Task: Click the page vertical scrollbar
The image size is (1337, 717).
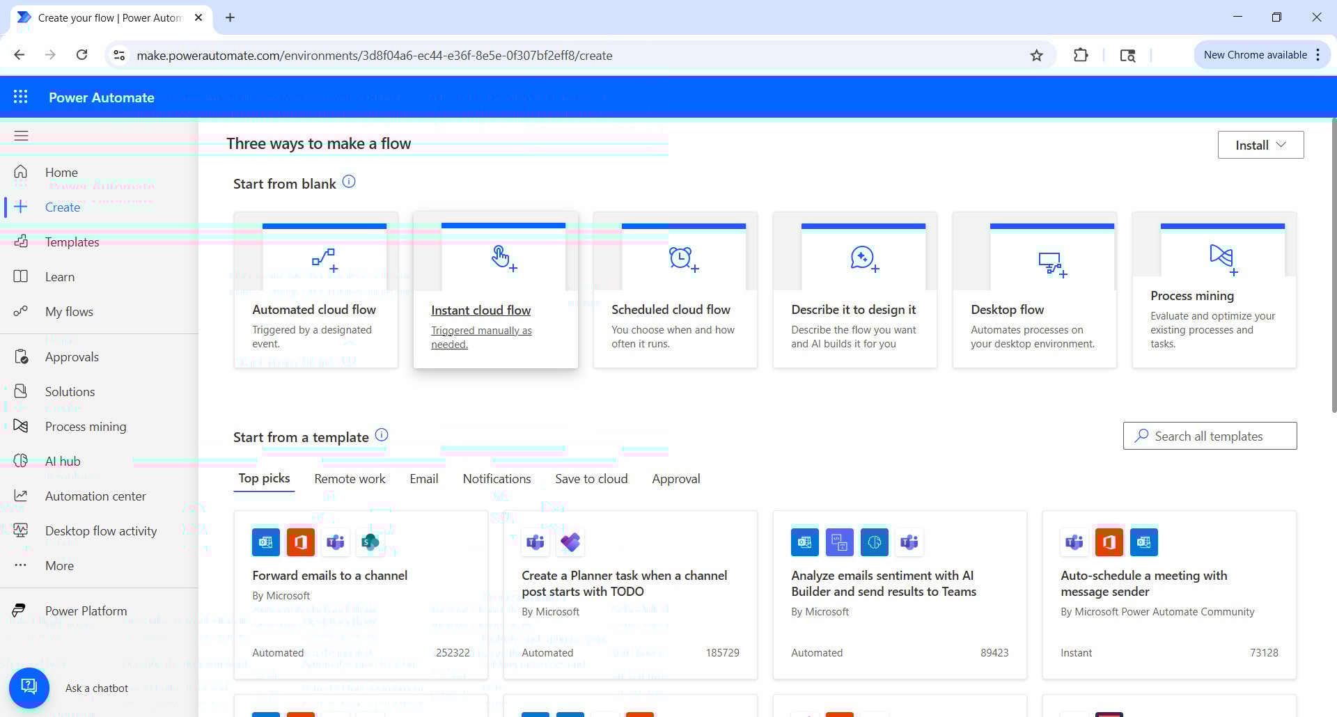Action: (1333, 265)
